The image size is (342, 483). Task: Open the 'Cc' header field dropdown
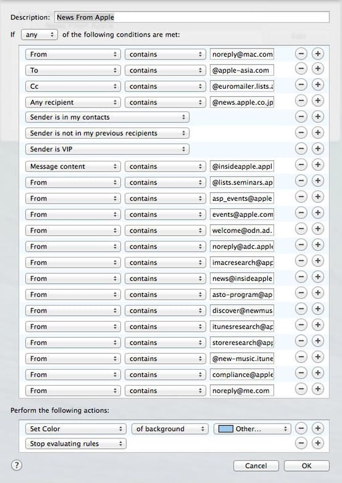pos(73,86)
